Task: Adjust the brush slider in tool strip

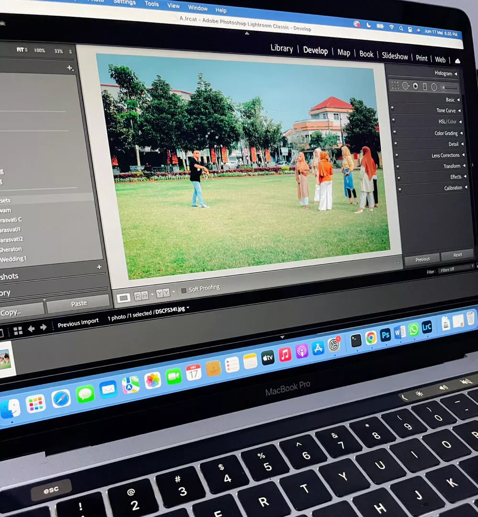Action: (x=449, y=88)
